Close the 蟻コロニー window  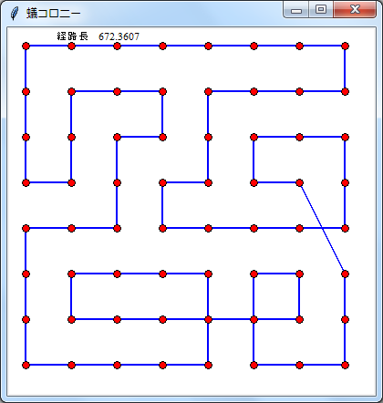pyautogui.click(x=355, y=10)
